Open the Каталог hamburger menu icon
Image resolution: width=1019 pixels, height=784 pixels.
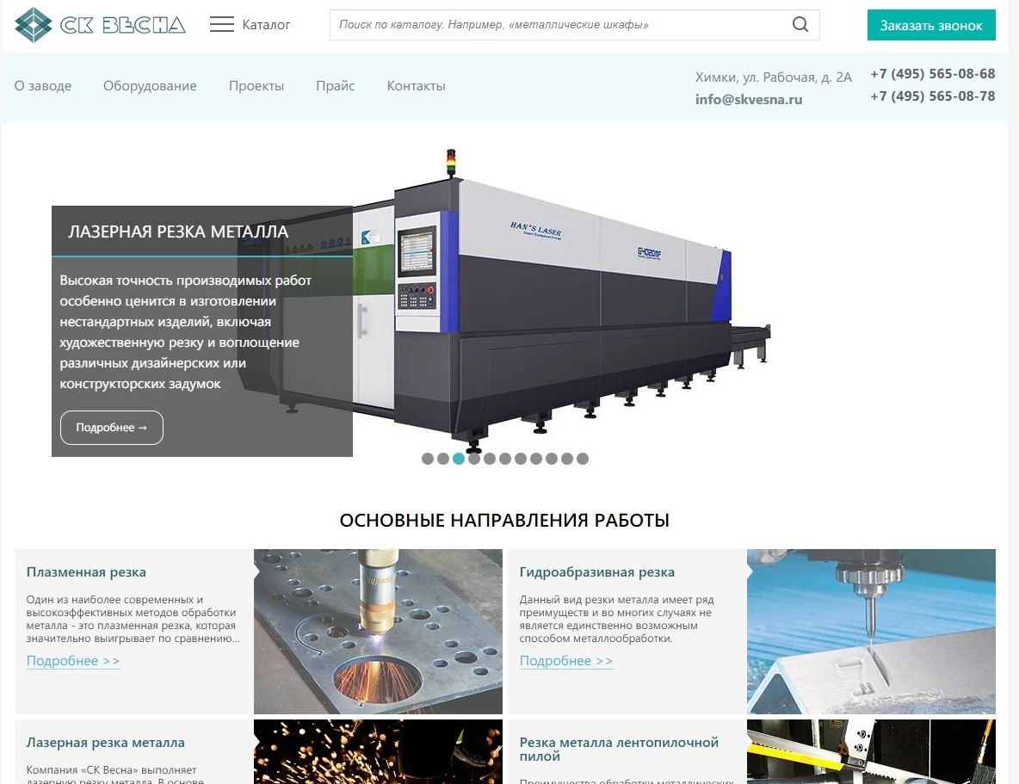[221, 25]
